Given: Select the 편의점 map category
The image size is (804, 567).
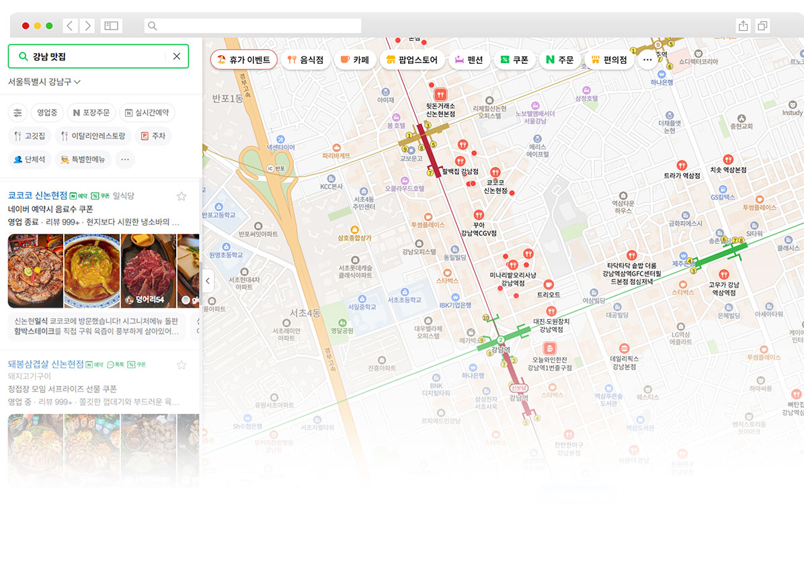Looking at the screenshot, I should 608,60.
